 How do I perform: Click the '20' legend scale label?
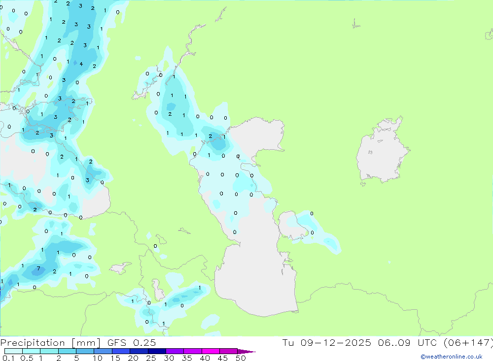[x=133, y=358]
